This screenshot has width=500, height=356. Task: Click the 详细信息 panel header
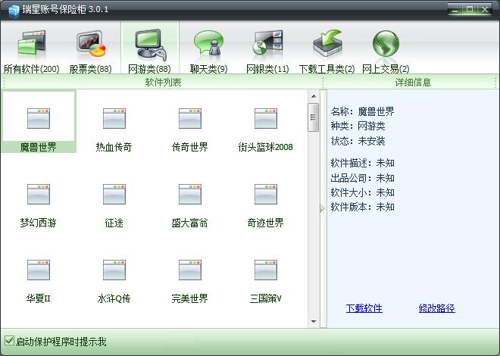[x=413, y=83]
